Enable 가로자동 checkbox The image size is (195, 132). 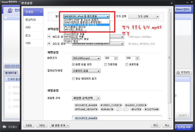click(x=106, y=64)
